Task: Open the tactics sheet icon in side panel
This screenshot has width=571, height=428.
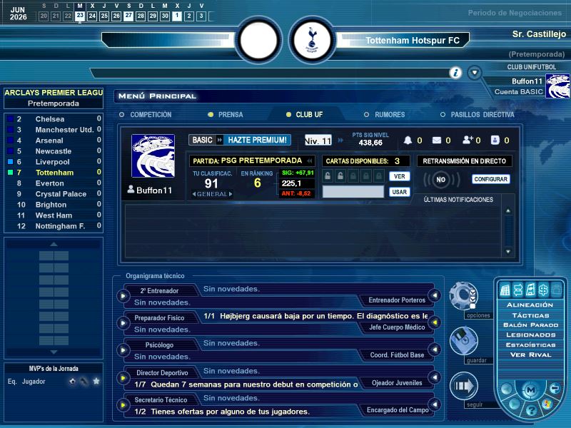Action: (x=530, y=290)
